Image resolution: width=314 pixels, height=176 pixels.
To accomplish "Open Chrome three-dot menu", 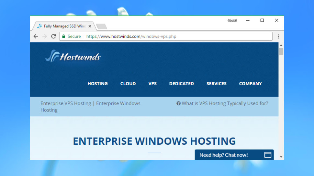I will coord(278,36).
